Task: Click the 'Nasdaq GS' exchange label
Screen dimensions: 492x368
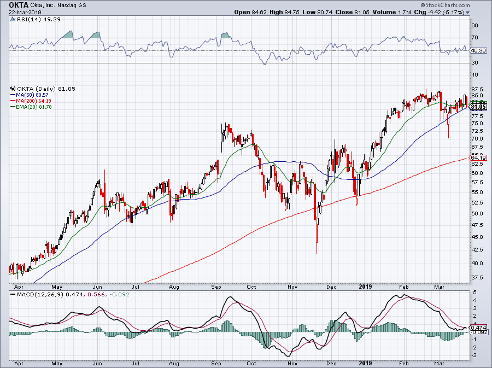Action: pyautogui.click(x=72, y=5)
